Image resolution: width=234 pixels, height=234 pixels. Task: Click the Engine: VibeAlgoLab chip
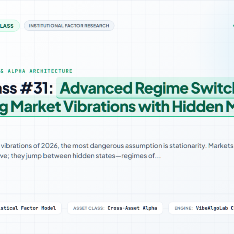(x=201, y=208)
